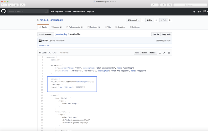Click the Copy path button
Viewport: 208px width, 131px height.
click(x=166, y=34)
